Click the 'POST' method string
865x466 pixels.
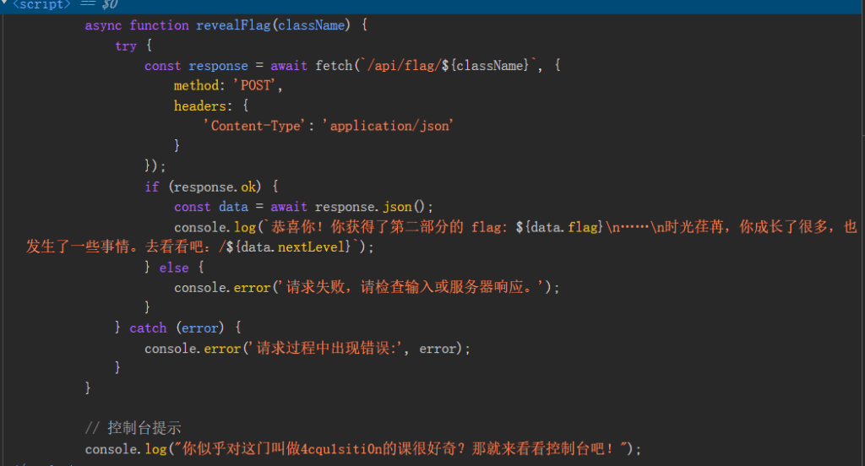point(257,86)
